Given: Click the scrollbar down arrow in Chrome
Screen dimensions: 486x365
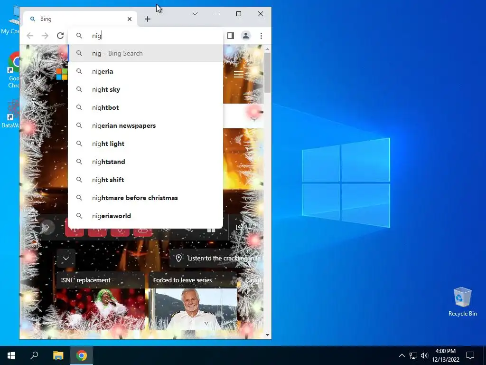Looking at the screenshot, I should coord(268,335).
